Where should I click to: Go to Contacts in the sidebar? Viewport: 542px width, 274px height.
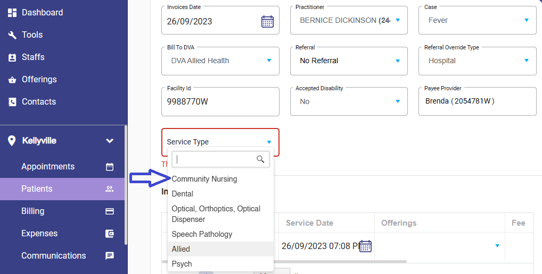click(38, 101)
